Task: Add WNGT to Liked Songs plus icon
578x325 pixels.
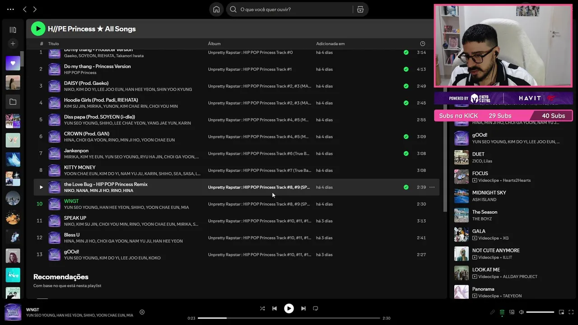Action: point(142,312)
